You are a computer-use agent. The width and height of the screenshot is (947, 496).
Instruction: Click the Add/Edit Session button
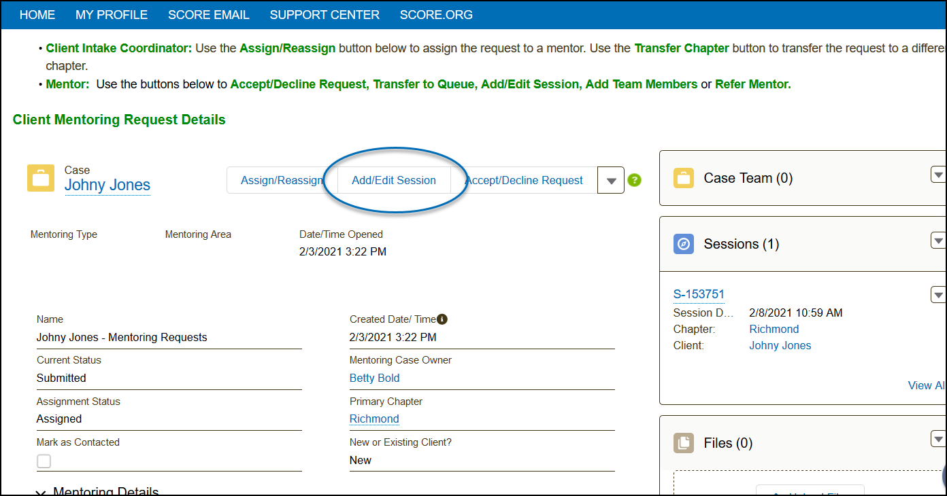[x=394, y=181]
